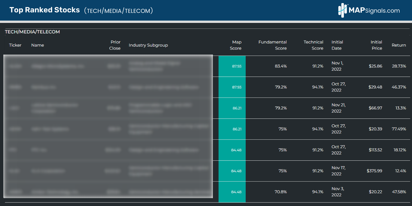Click the $29.48 initial price
The height and width of the screenshot is (206, 412).
(375, 87)
